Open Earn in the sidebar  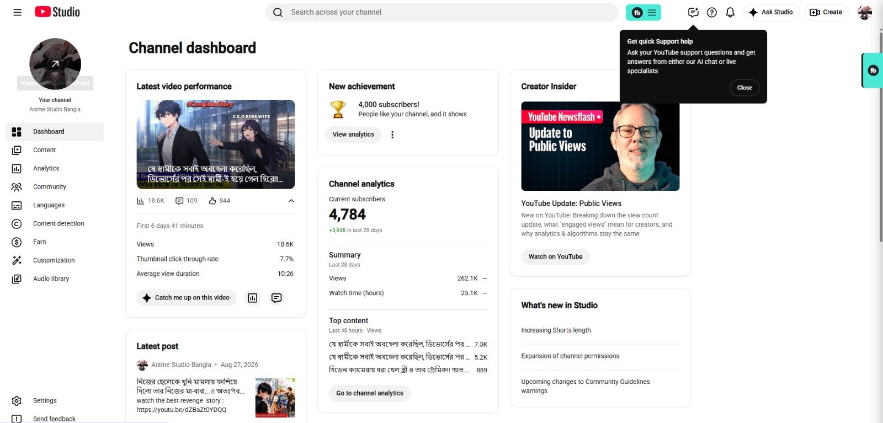pos(55,242)
